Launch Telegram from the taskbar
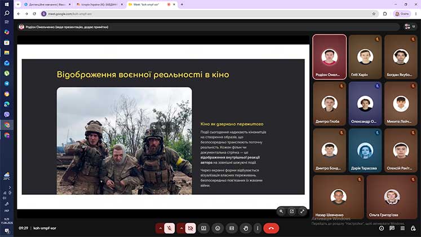421x237 pixels. pos(7,84)
